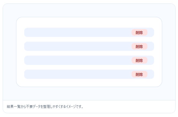Select the fourth pale blue list row
Image resolution: width=178 pixels, height=117 pixels.
click(78, 74)
